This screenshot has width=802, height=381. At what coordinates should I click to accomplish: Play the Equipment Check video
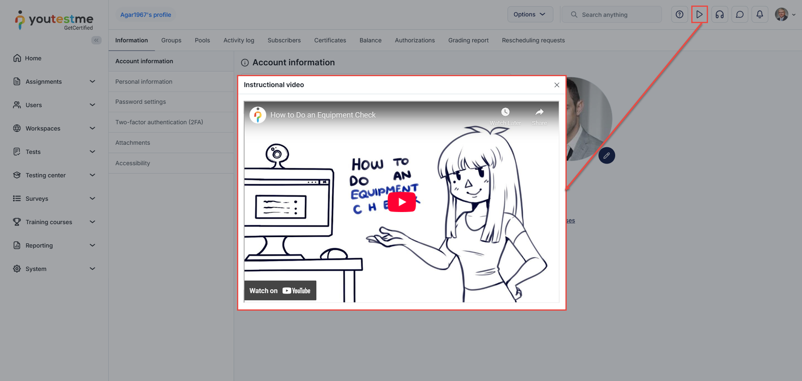point(402,202)
